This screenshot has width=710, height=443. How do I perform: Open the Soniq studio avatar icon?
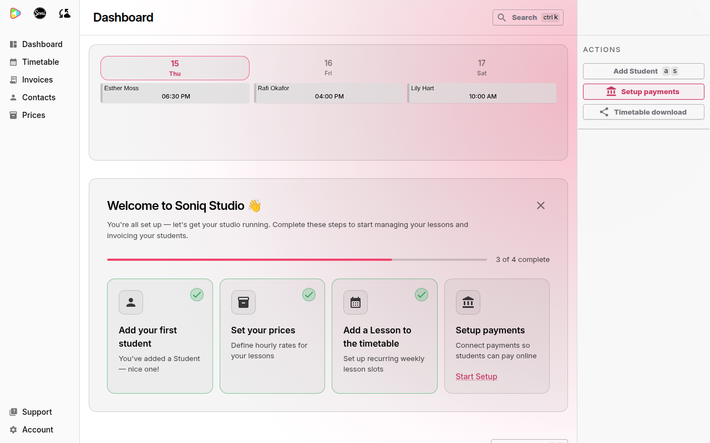(x=40, y=13)
